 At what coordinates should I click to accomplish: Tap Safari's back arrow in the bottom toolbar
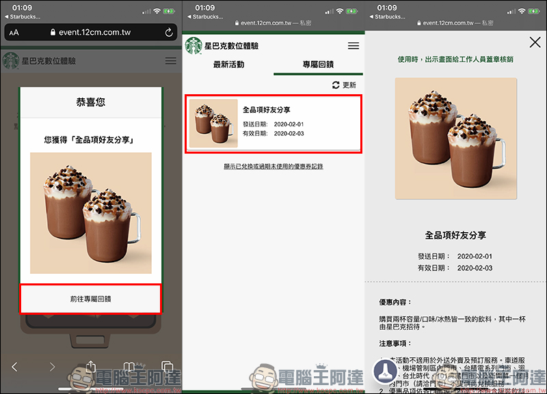point(15,367)
